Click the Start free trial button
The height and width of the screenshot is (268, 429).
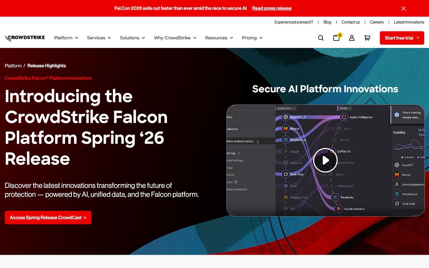pos(402,38)
